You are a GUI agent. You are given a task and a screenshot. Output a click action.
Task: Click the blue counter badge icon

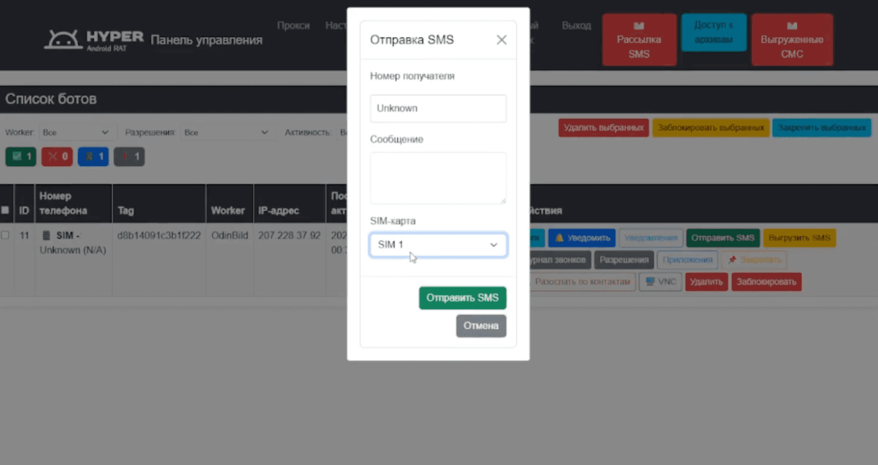(x=89, y=156)
